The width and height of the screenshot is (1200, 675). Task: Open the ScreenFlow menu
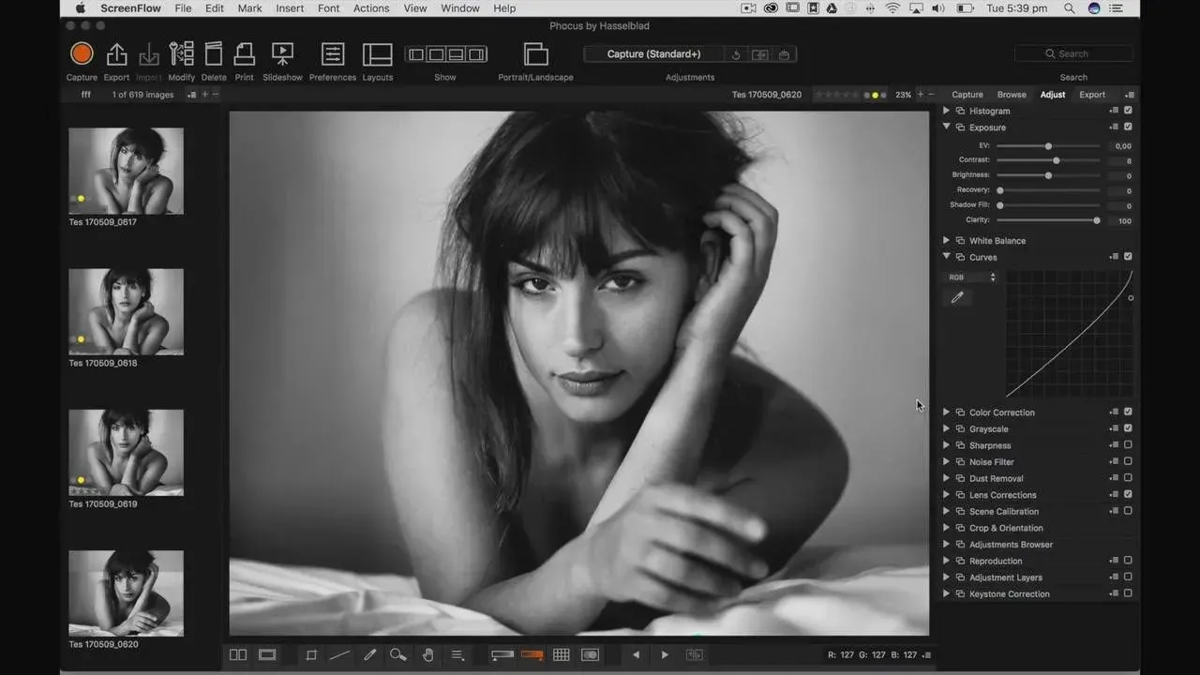click(x=131, y=8)
